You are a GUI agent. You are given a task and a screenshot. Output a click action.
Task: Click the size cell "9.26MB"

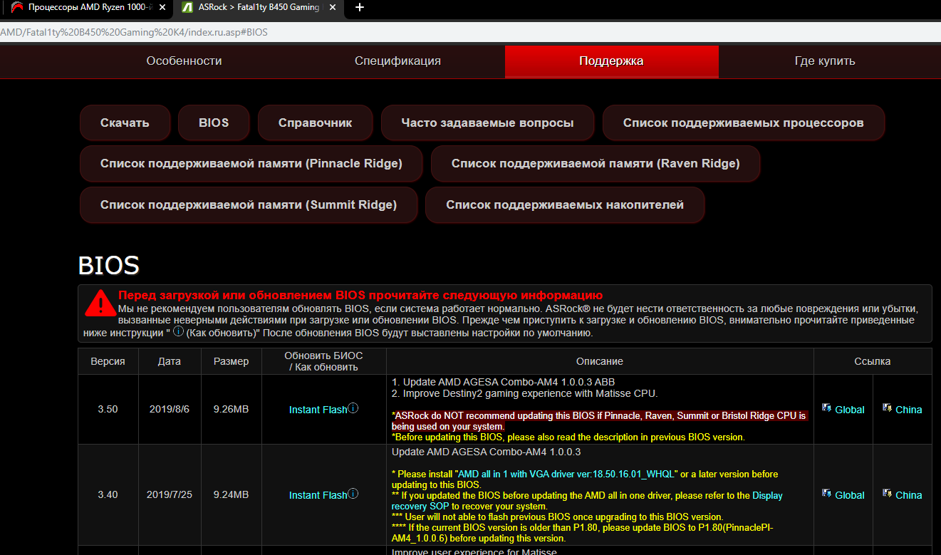tap(232, 410)
